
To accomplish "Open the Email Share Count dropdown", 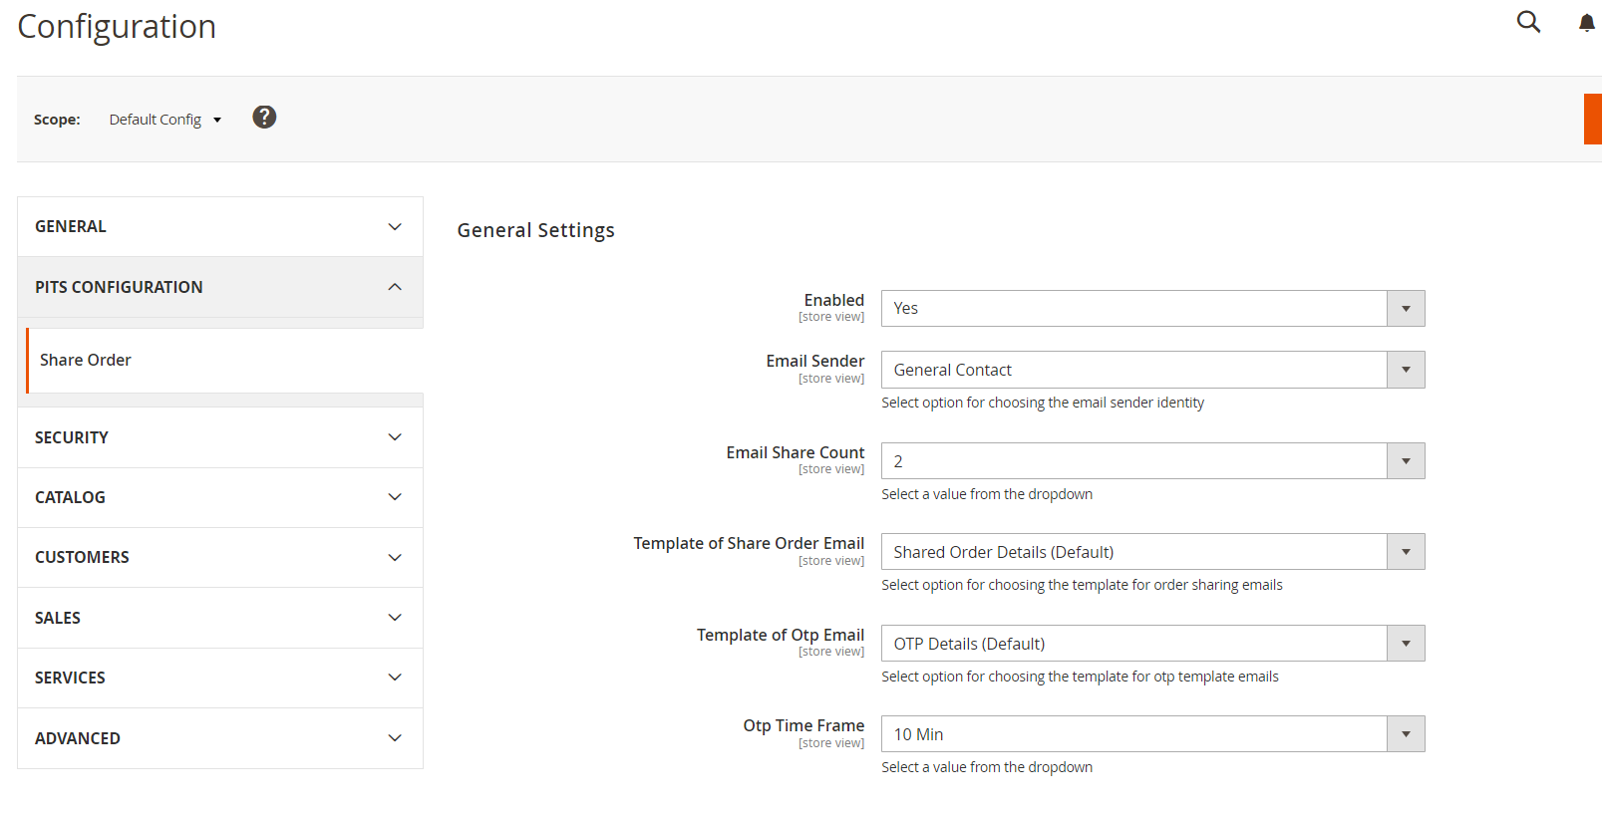I will (1152, 461).
